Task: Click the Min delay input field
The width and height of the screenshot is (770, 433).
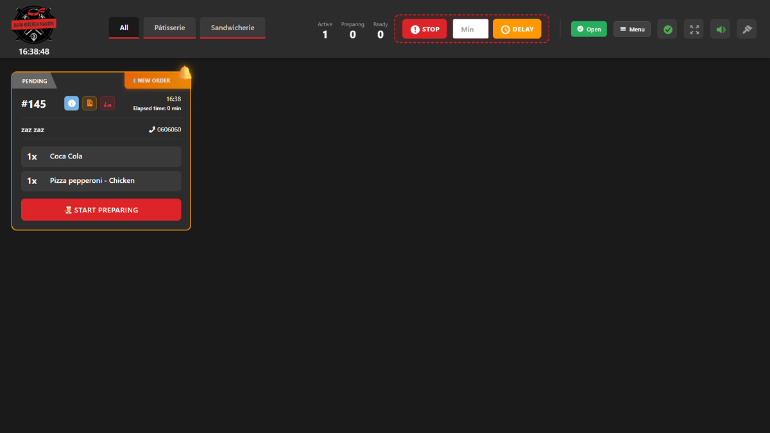Action: [x=470, y=29]
